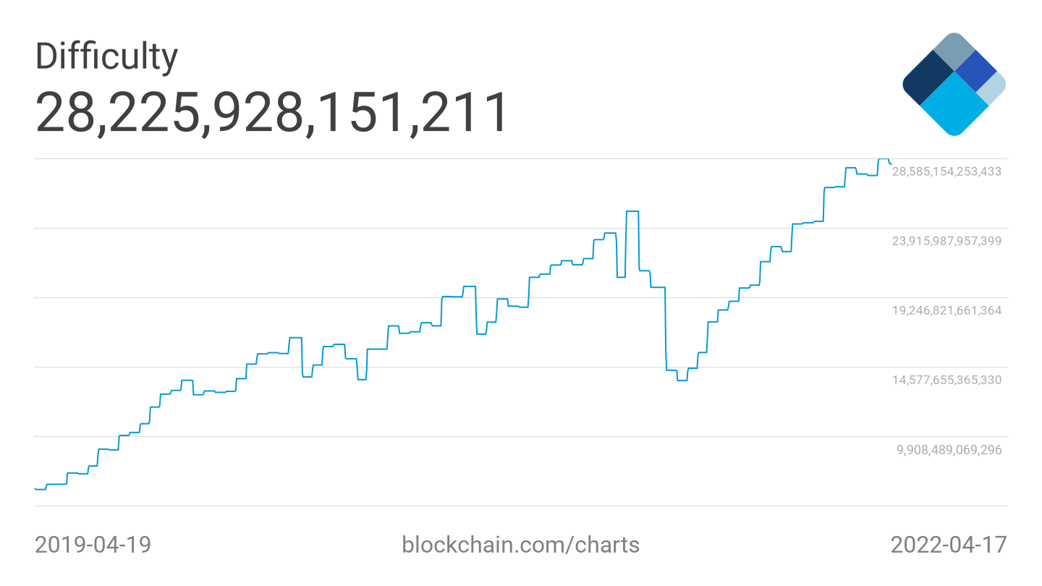The width and height of the screenshot is (1042, 586).
Task: Click the end date 2022-04-17
Action: 948,545
